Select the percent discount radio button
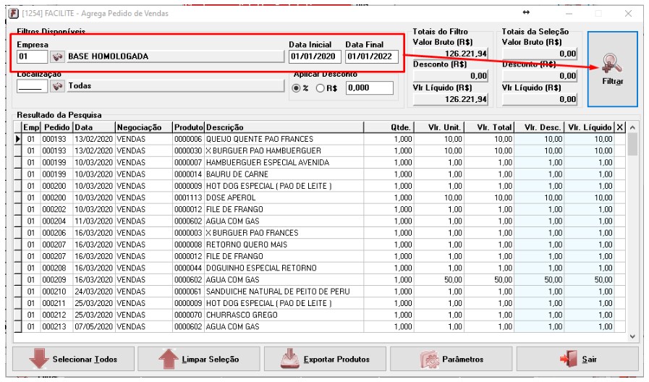Screen dimensions: 649x382 [296, 88]
